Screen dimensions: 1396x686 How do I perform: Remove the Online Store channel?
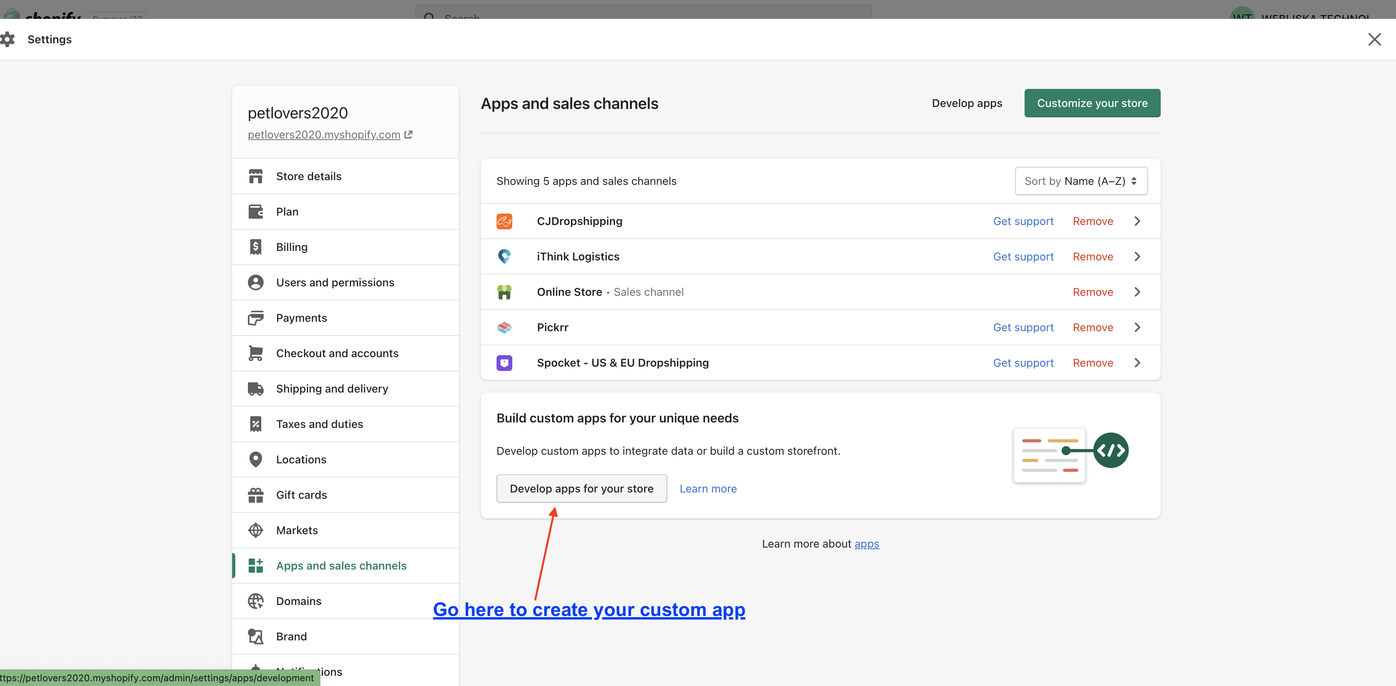pos(1093,292)
